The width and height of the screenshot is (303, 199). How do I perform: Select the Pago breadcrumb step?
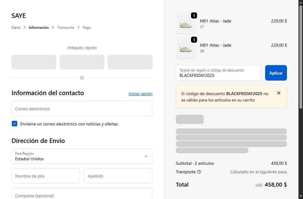pyautogui.click(x=87, y=28)
